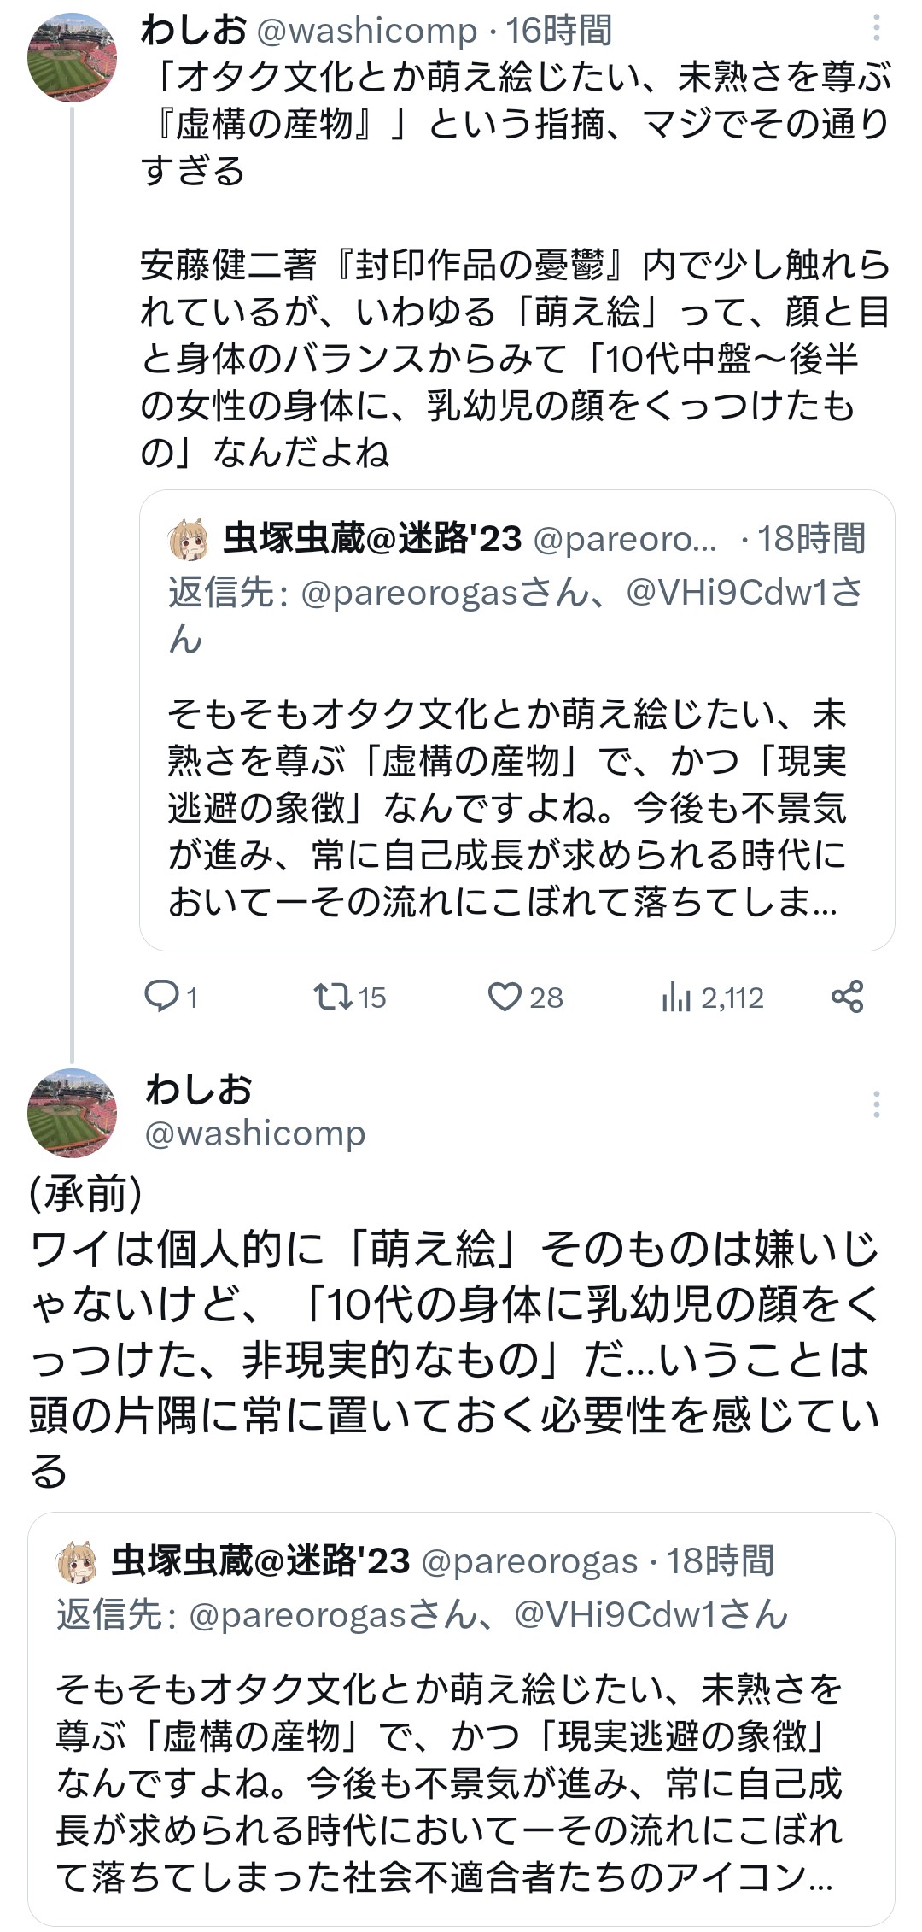Open three-dot menu on second tweet

pos(876,1104)
